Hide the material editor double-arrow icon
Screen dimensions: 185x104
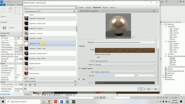pyautogui.click(x=76, y=85)
